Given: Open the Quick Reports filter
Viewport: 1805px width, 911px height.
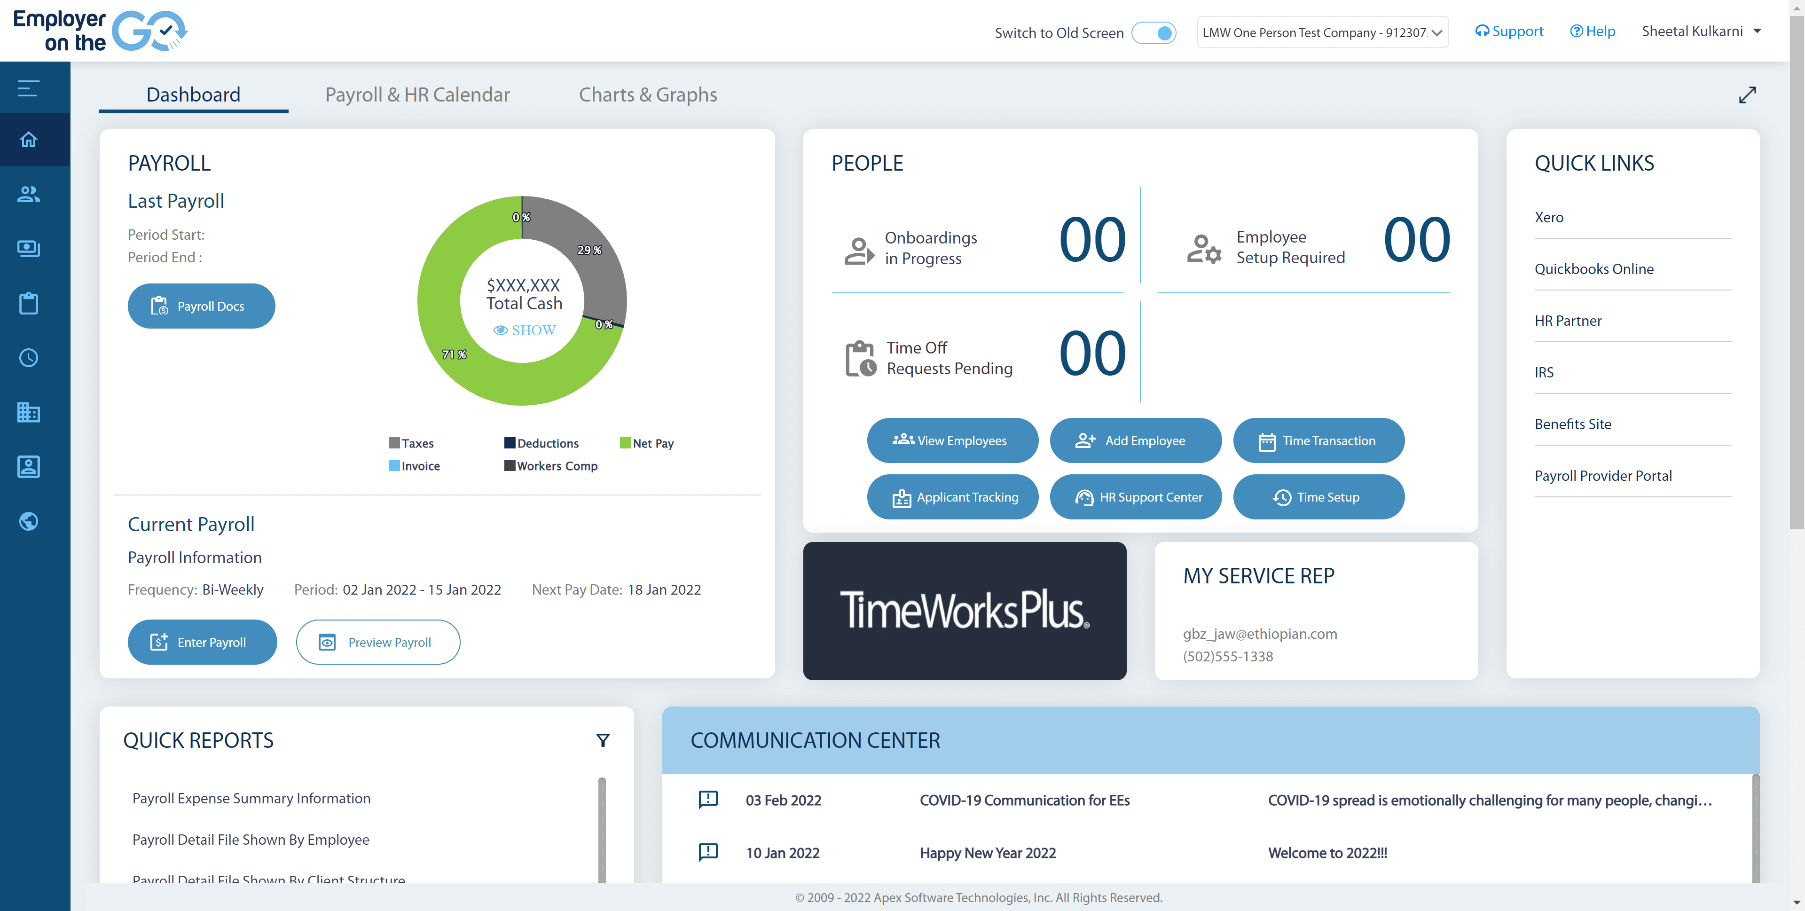Looking at the screenshot, I should click(603, 740).
